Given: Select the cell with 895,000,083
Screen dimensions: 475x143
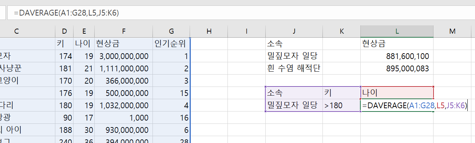Looking at the screenshot, I should point(397,68).
